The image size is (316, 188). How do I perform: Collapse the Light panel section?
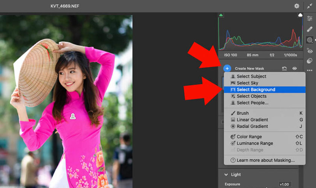click(226, 175)
